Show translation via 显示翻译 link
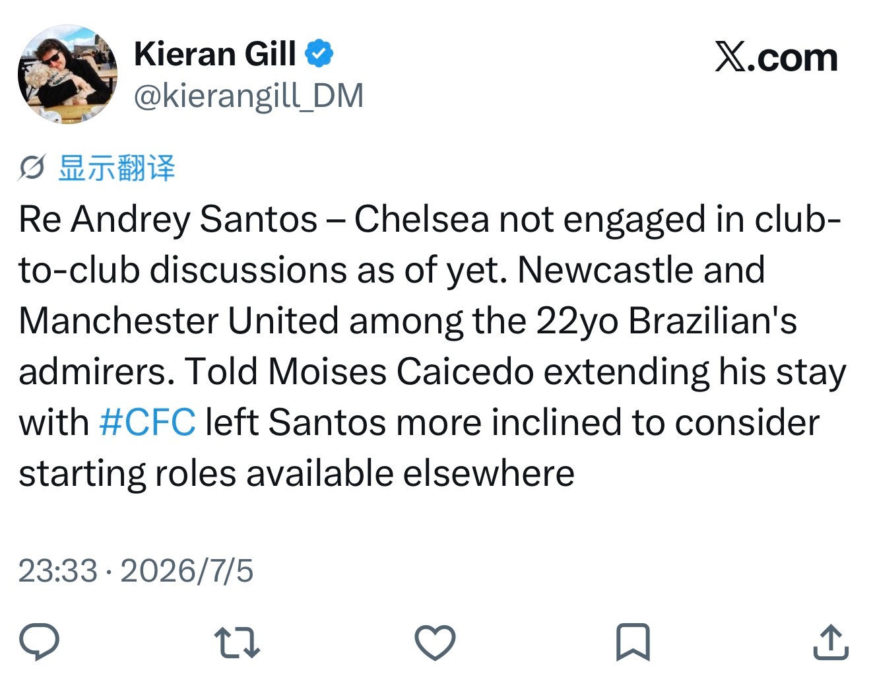The height and width of the screenshot is (674, 871). (117, 168)
